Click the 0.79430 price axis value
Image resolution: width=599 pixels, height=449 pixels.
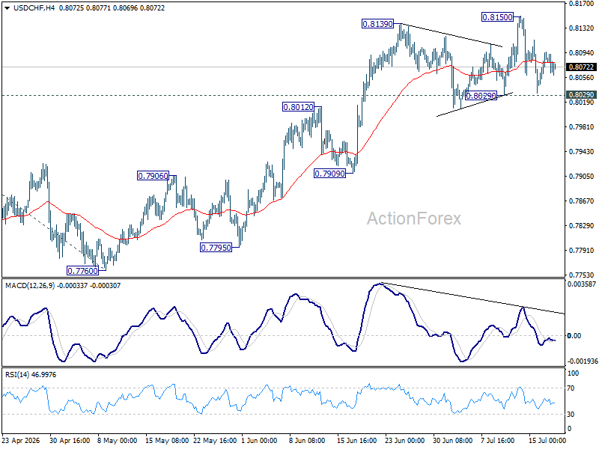point(582,152)
